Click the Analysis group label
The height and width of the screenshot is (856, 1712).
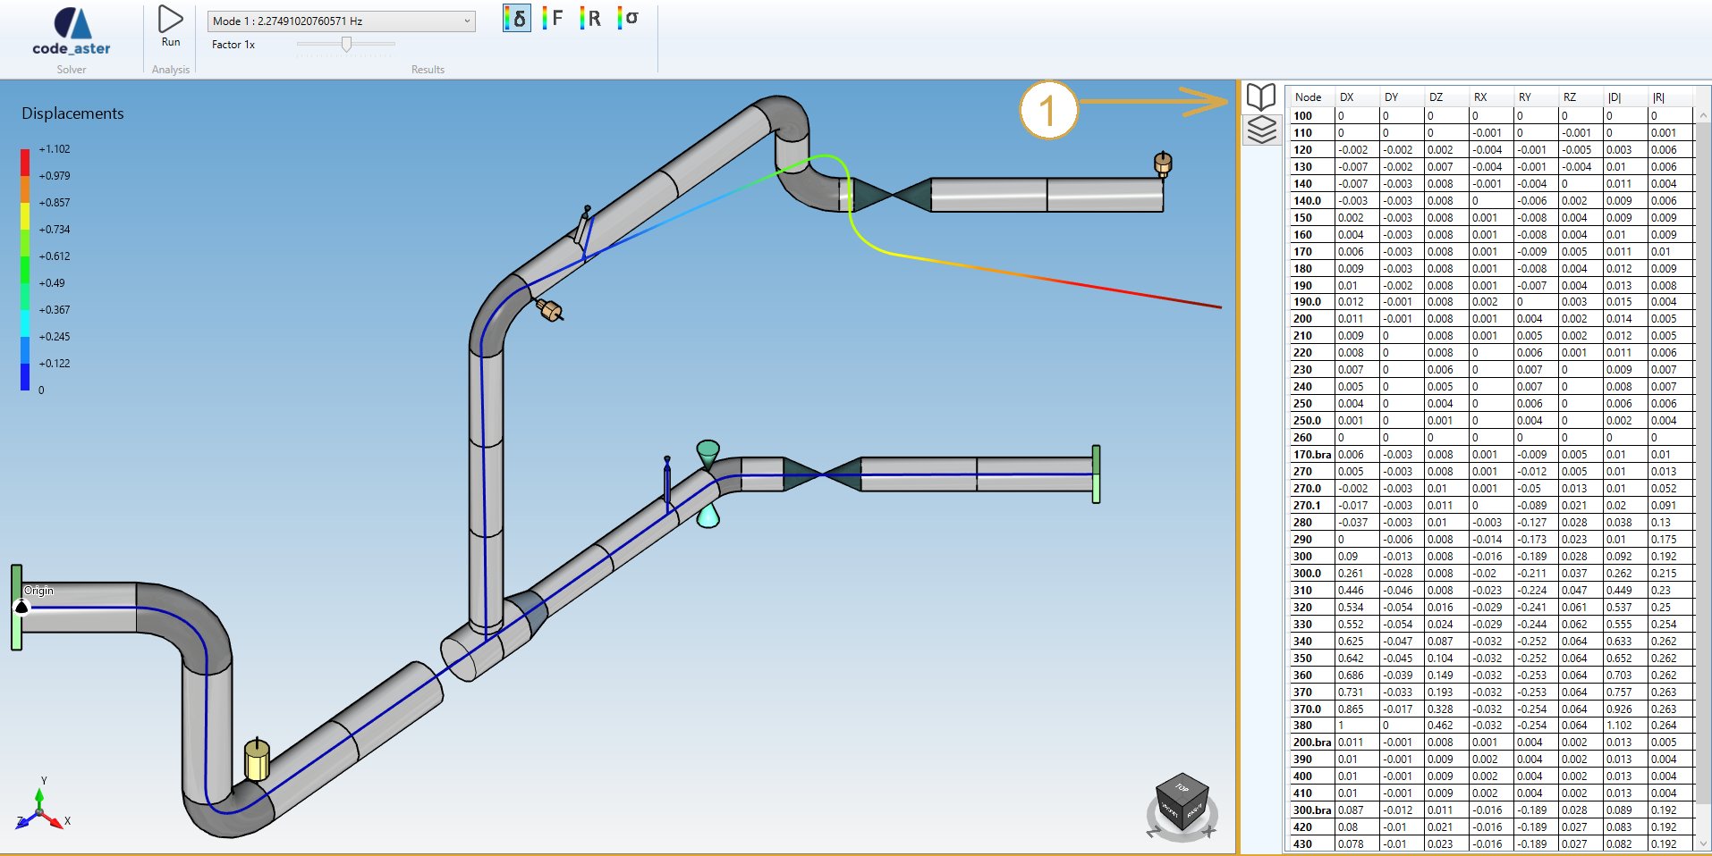tap(170, 70)
